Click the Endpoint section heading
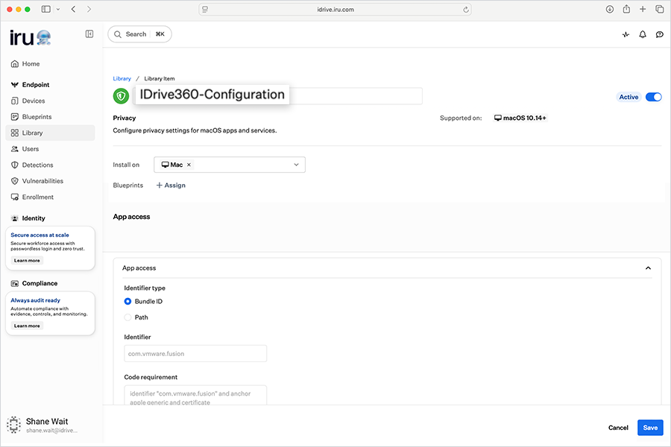Viewport: 671px width, 447px height. tap(36, 85)
